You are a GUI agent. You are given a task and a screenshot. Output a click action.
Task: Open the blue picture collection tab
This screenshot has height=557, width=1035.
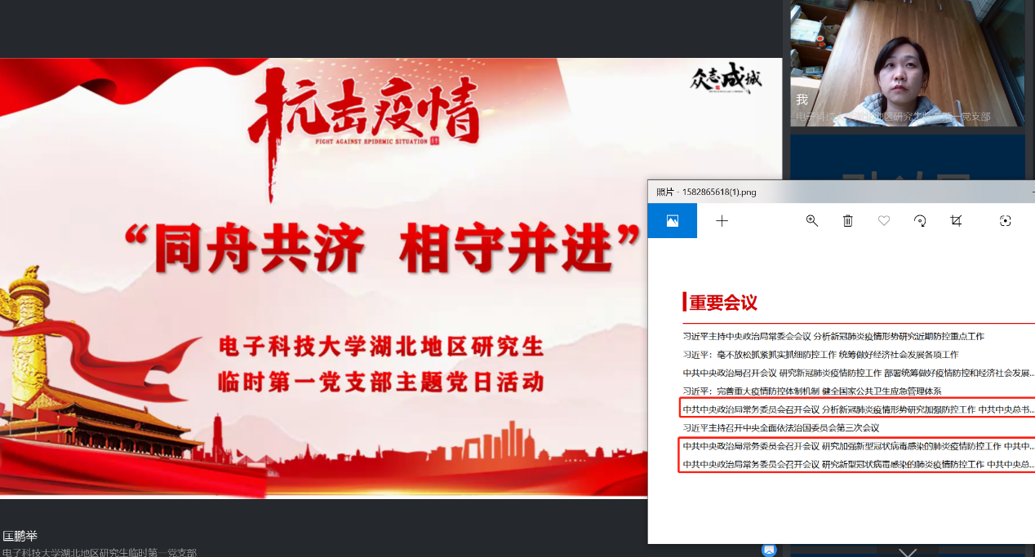[672, 221]
